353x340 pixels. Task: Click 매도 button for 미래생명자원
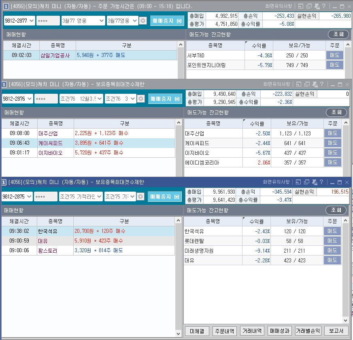tap(332, 251)
